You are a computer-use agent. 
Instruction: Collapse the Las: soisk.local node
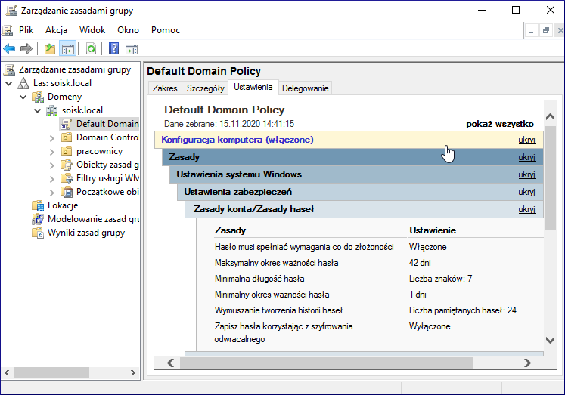(x=9, y=84)
